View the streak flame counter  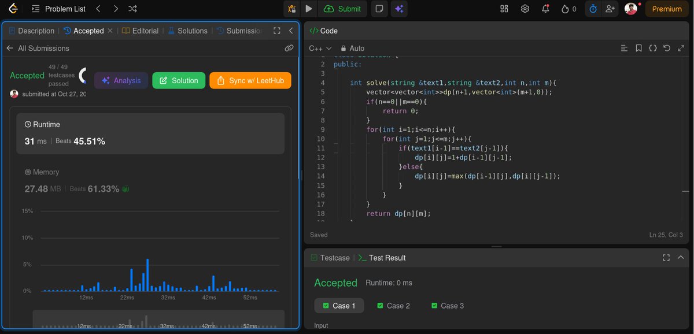pos(569,9)
